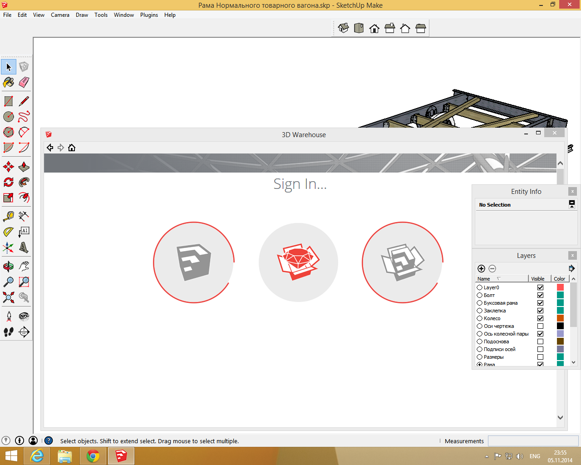581x465 pixels.
Task: Toggle visibility of Layer0
Action: pyautogui.click(x=540, y=287)
